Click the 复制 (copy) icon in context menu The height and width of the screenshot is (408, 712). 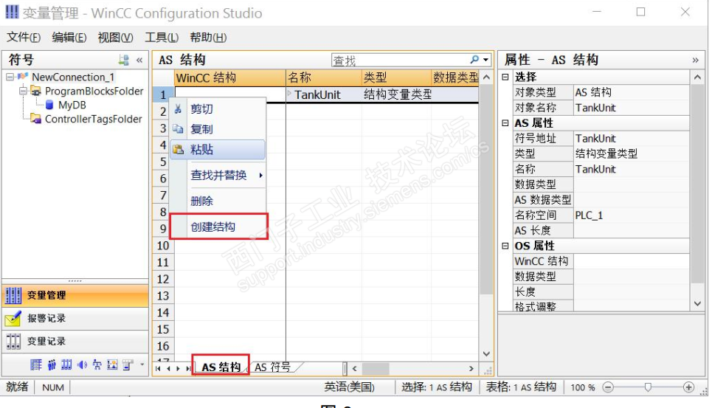point(178,129)
